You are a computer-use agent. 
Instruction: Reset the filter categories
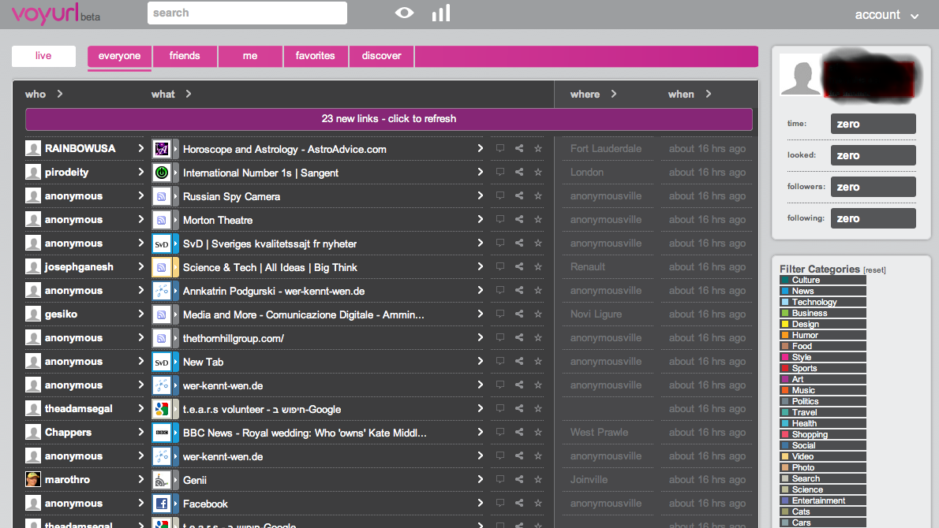(x=874, y=270)
